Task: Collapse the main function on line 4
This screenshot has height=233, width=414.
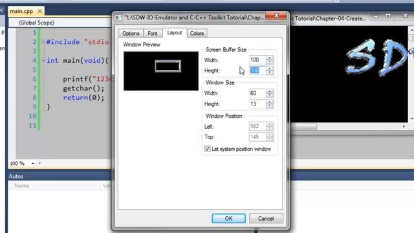Action: pos(43,60)
